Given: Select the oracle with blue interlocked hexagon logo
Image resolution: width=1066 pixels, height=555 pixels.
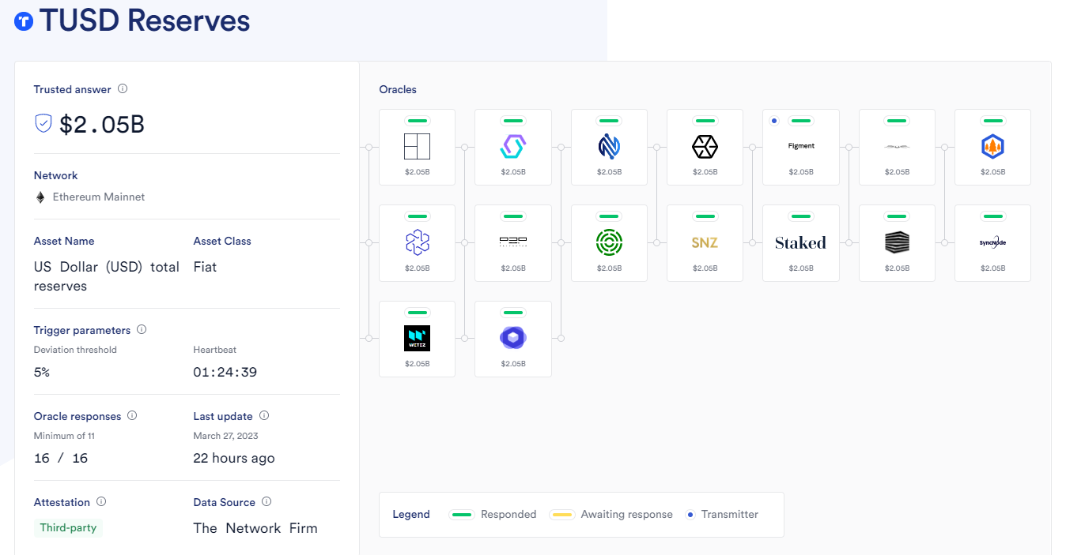Looking at the screenshot, I should click(x=417, y=242).
